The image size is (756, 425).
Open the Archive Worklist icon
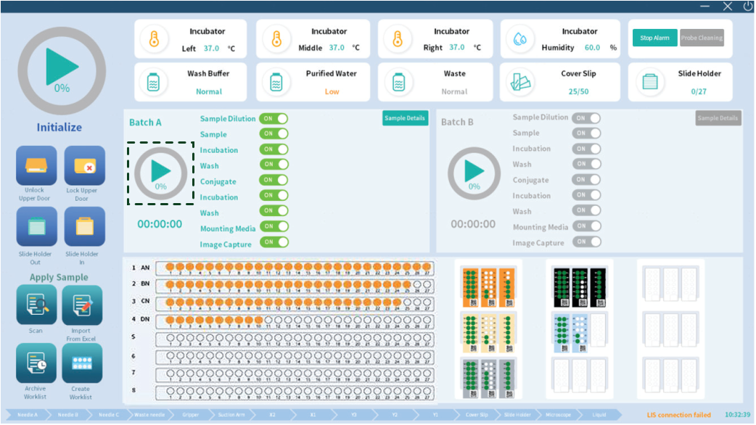(x=36, y=363)
